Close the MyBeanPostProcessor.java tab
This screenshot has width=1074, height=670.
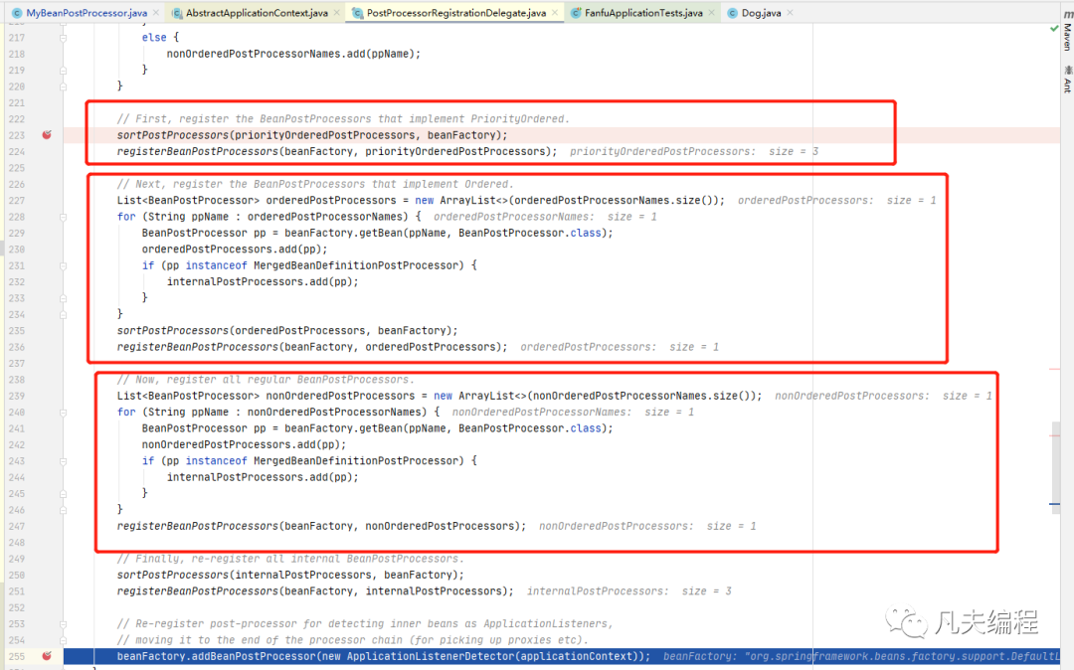tap(156, 12)
